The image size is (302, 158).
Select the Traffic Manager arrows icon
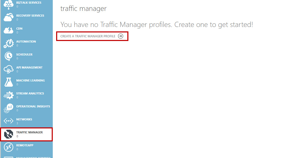[x=9, y=134]
